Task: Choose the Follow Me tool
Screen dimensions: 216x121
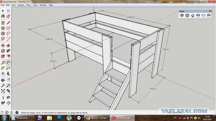Action: point(8,51)
